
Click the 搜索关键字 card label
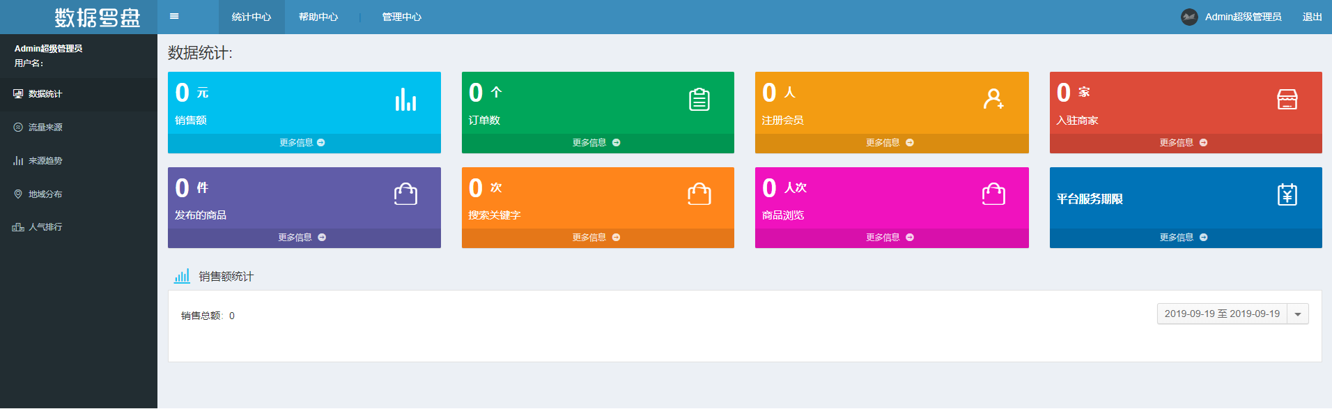click(x=495, y=215)
